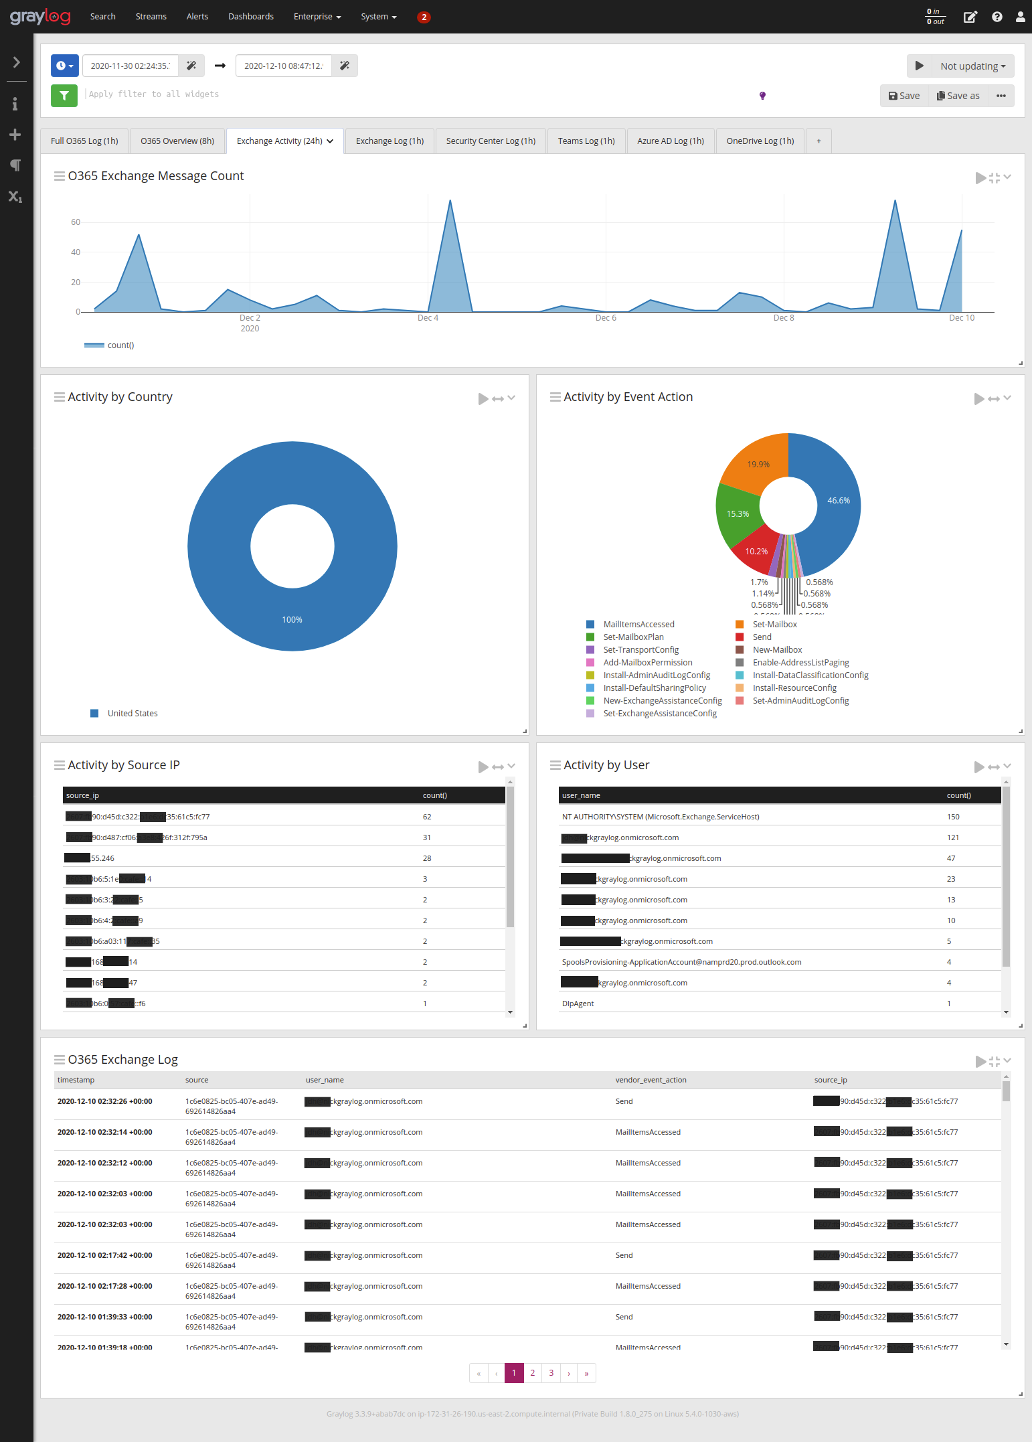1032x1442 pixels.
Task: Open the Not updating refresh dropdown
Action: (x=973, y=66)
